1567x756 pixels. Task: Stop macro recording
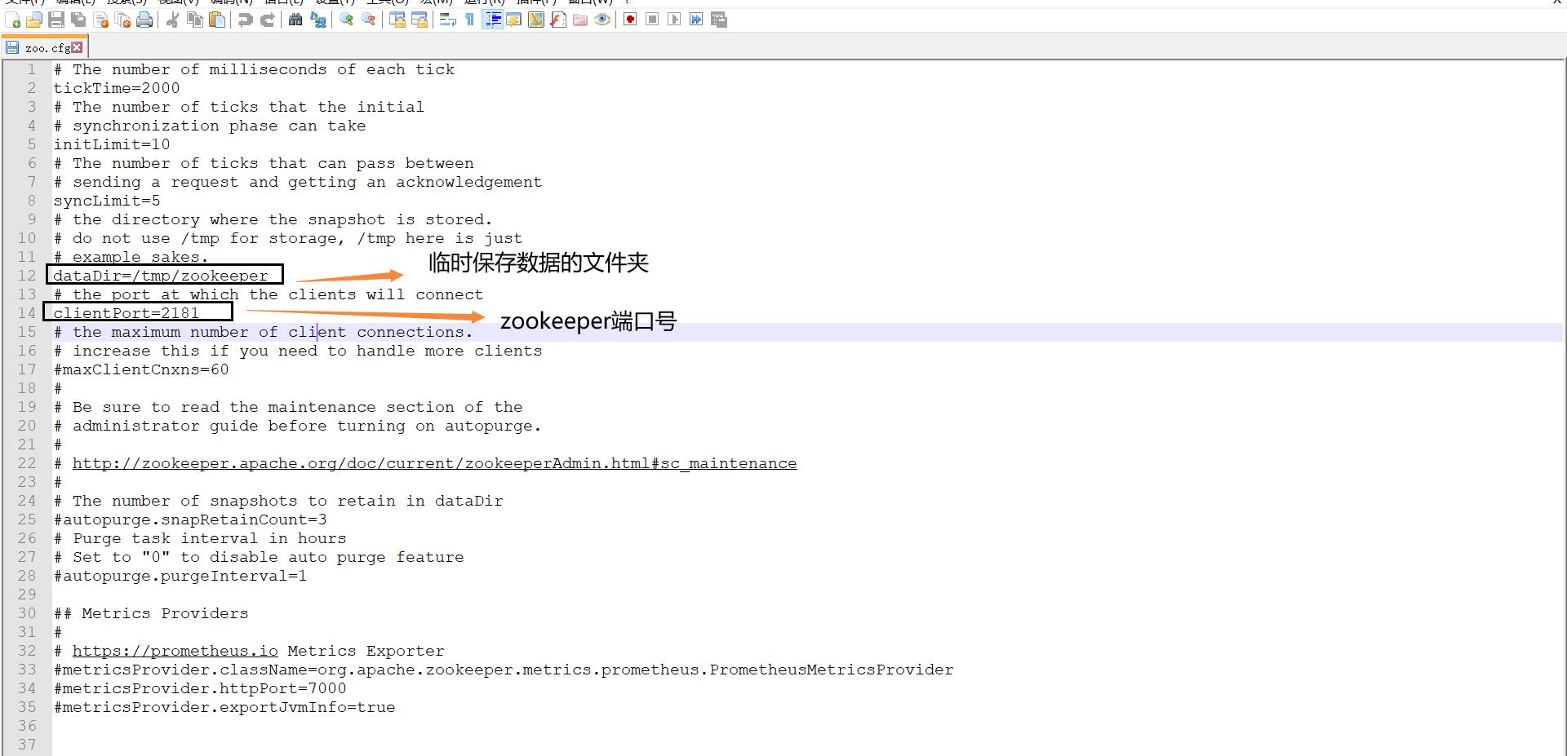point(652,20)
